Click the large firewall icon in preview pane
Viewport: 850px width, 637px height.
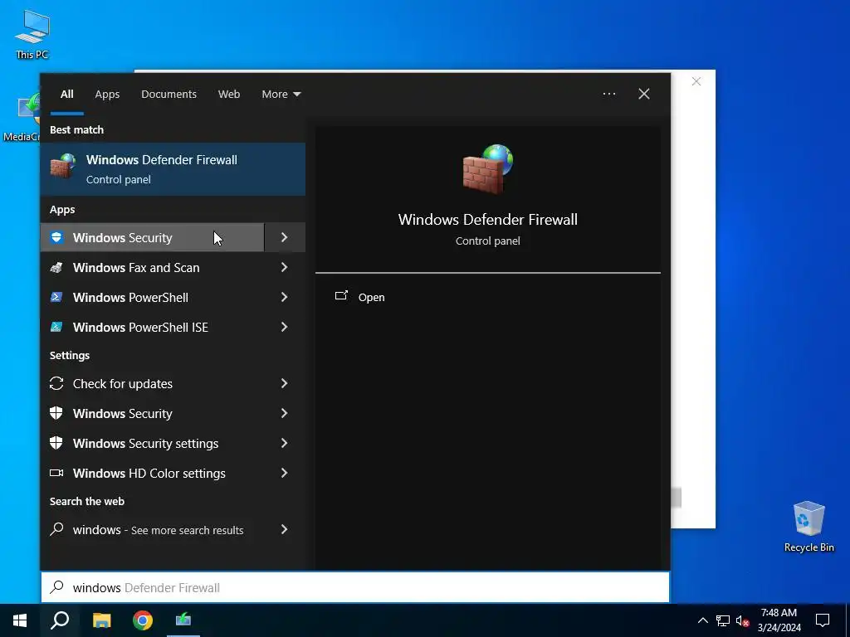(487, 169)
